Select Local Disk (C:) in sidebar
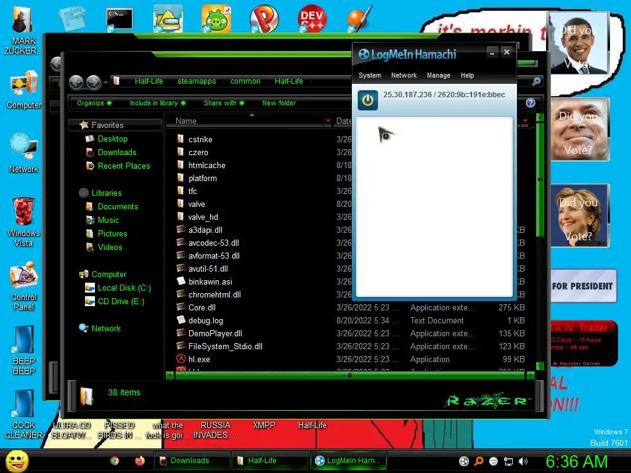 (124, 288)
